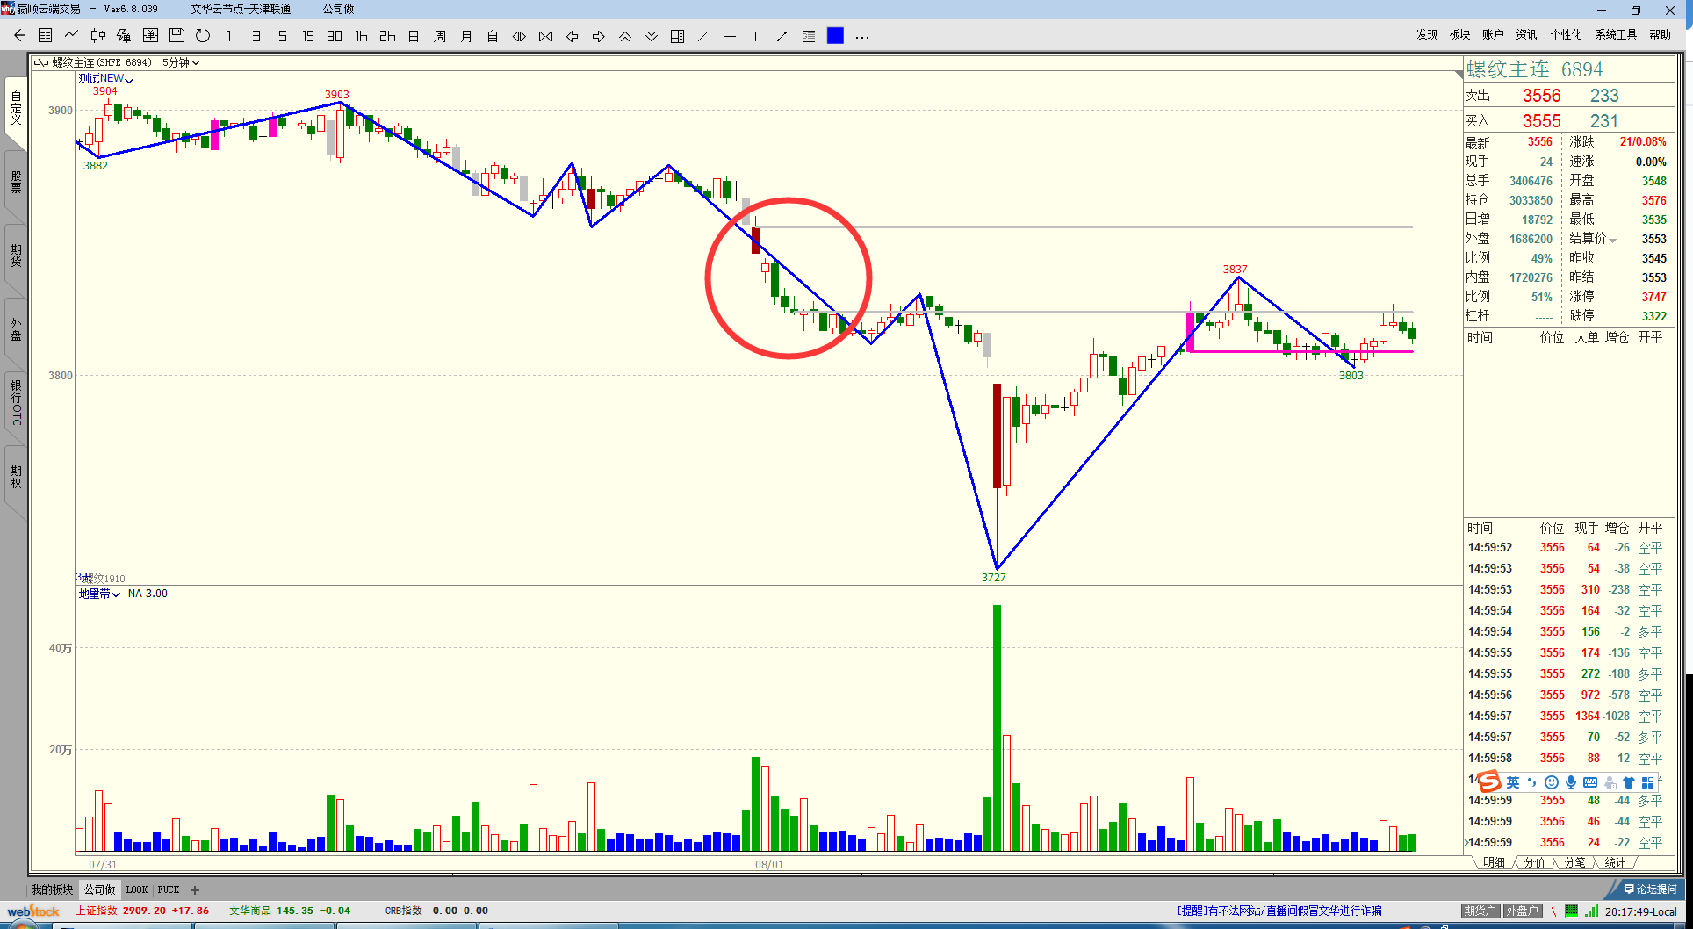
Task: Open the 系统工具 menu
Action: coord(1616,34)
